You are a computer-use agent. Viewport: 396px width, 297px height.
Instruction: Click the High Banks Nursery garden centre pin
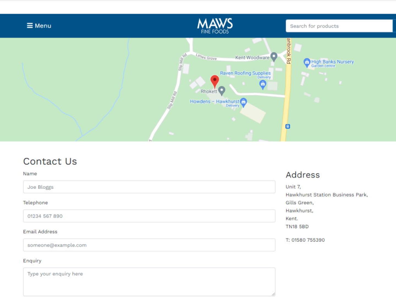[x=307, y=62]
